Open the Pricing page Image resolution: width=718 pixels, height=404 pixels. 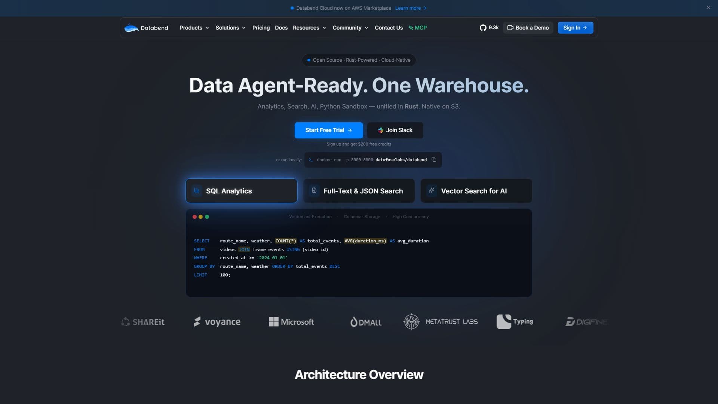coord(261,28)
